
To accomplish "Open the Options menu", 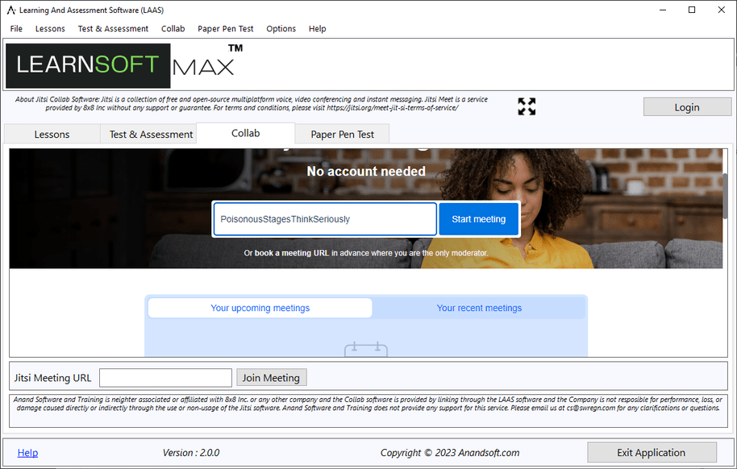I will click(281, 28).
